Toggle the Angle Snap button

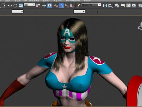(x=61, y=6)
